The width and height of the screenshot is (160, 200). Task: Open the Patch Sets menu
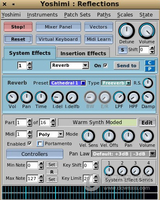77,14
